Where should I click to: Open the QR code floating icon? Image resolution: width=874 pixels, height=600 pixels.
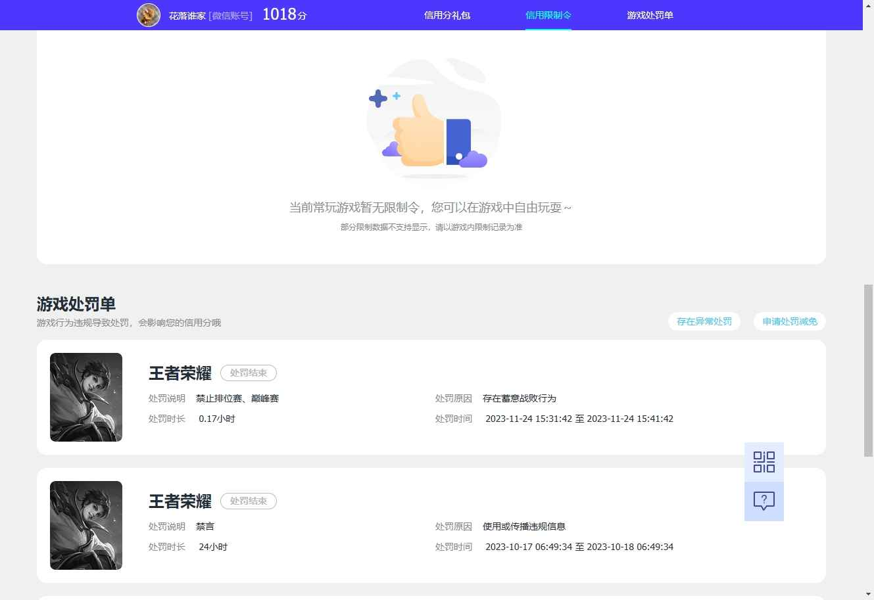click(764, 462)
